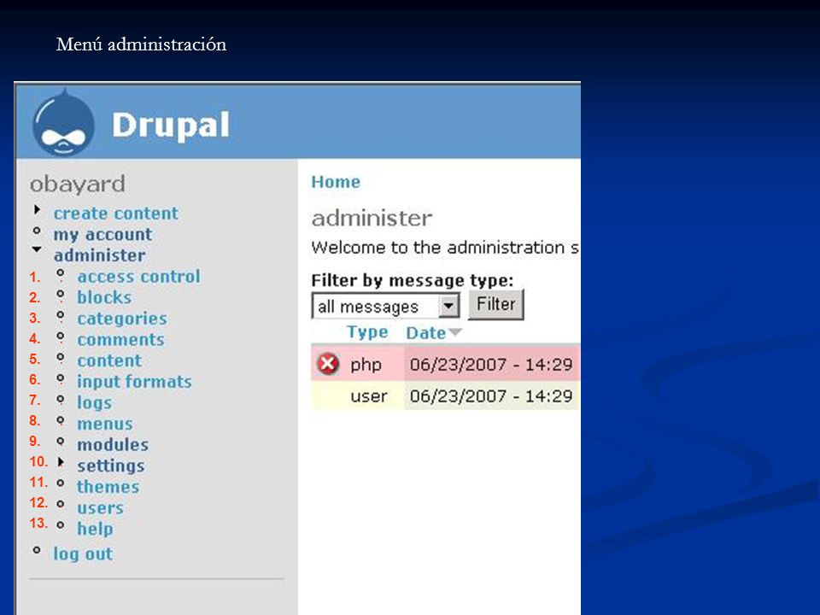Open the modules page
This screenshot has height=615, width=820.
click(x=113, y=444)
